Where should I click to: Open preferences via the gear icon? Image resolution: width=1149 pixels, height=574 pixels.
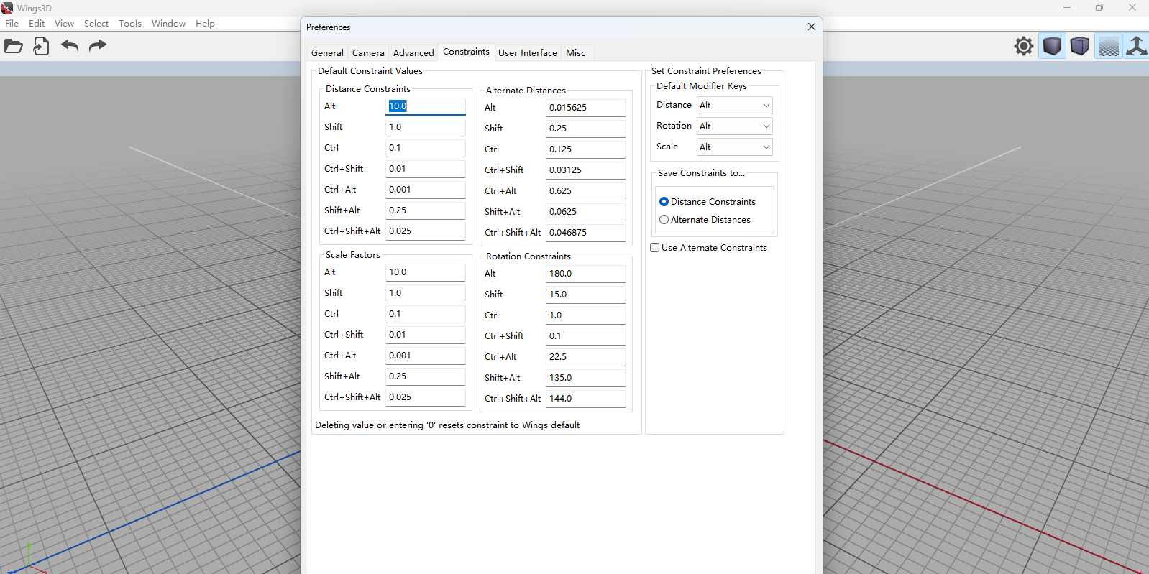tap(1023, 47)
